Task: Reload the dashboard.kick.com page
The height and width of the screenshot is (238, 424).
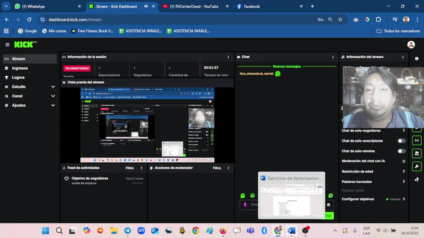Action: click(x=29, y=20)
